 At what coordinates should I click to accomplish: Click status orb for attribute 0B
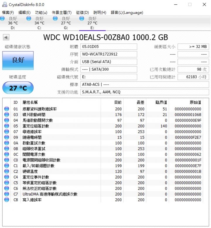tap(6, 149)
